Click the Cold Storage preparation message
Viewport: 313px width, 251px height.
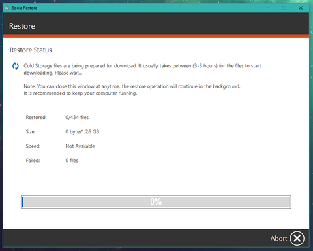click(142, 69)
